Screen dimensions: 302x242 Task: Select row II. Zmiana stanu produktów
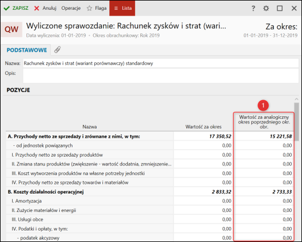90,164
